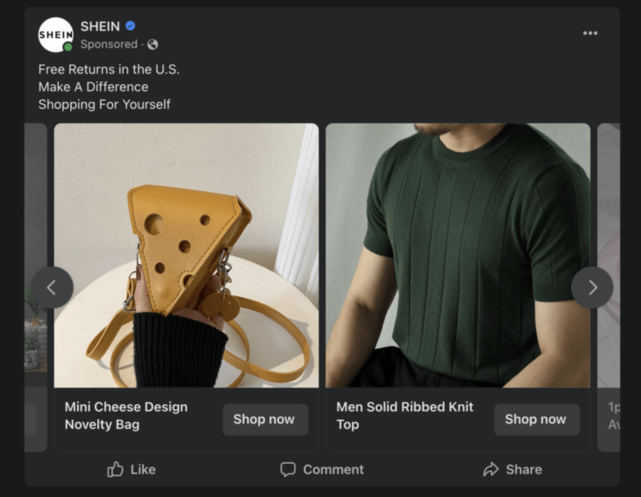This screenshot has width=641, height=497.
Task: Advance carousel with the right arrow
Action: [x=592, y=288]
